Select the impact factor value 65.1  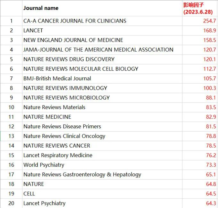click(211, 174)
